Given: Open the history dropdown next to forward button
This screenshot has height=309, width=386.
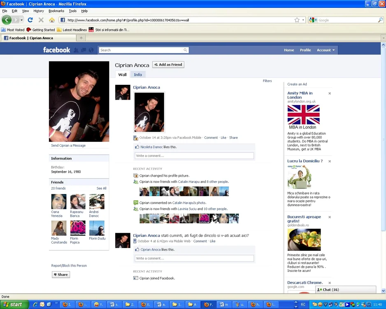Looking at the screenshot, I should click(x=22, y=20).
